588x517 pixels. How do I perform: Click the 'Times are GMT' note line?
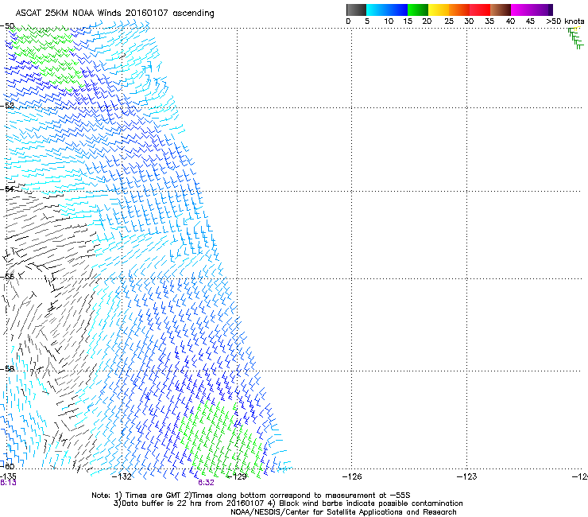pyautogui.click(x=251, y=496)
